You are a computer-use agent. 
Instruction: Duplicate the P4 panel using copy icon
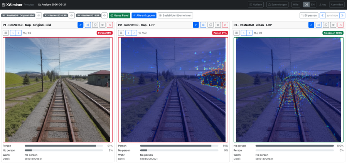(326, 25)
